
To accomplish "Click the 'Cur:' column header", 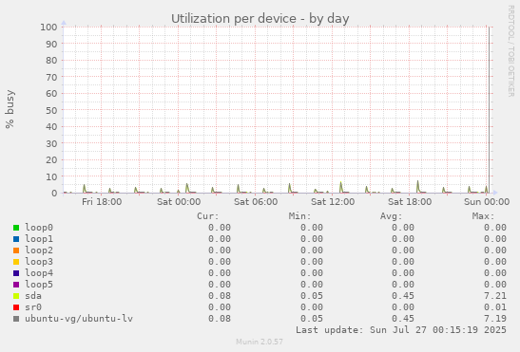I will (x=208, y=216).
